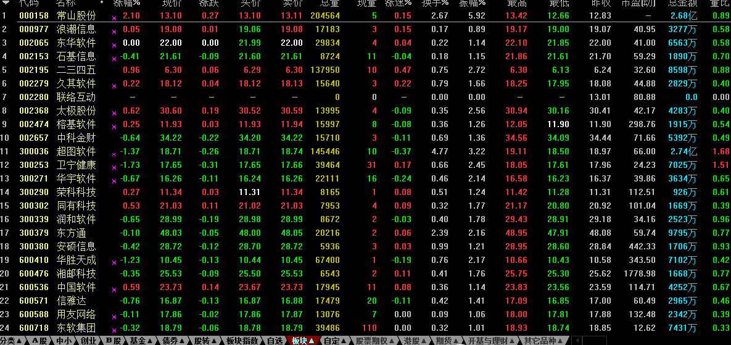This screenshot has width=731, height=345.
Task: Click the magenta marker next to 石基信息
Action: click(x=114, y=59)
